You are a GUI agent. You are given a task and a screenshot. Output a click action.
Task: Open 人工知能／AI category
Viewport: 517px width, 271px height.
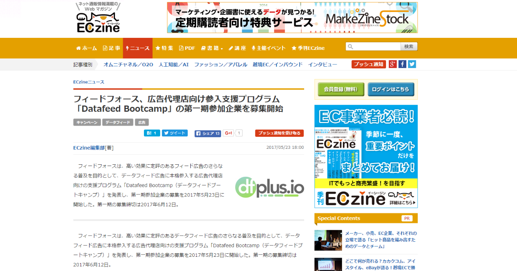[x=174, y=65]
